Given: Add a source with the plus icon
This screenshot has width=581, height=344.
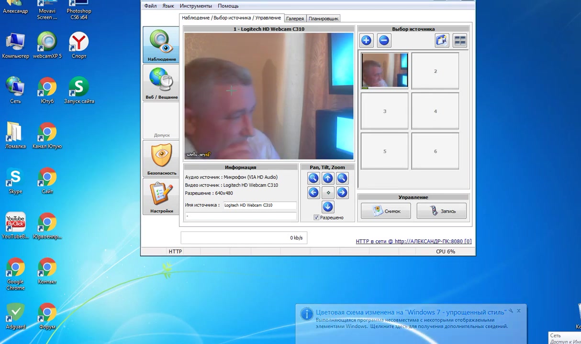Looking at the screenshot, I should [x=366, y=41].
